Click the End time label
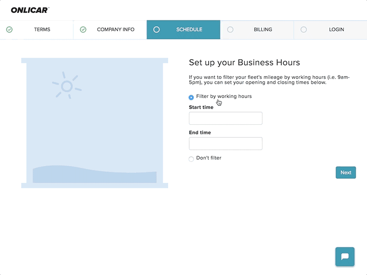This screenshot has width=367, height=275. tap(200, 132)
